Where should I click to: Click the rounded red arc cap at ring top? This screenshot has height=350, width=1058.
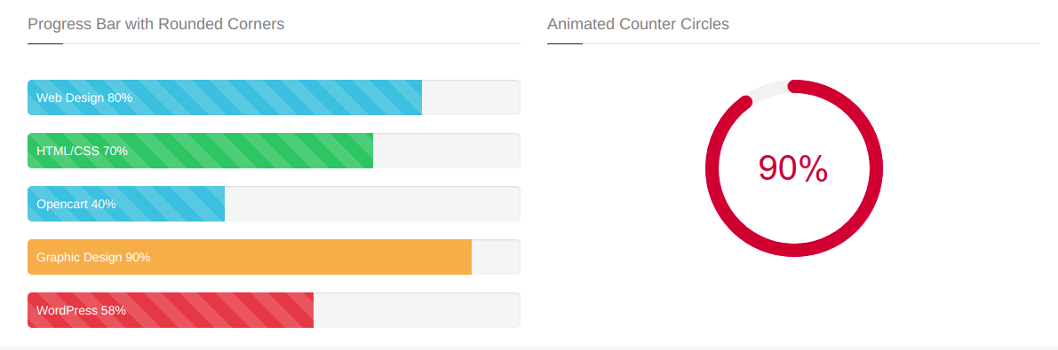click(x=795, y=86)
